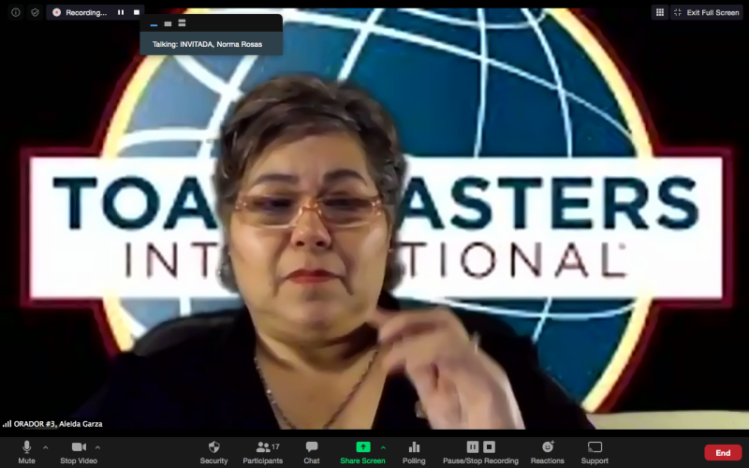This screenshot has height=468, width=749.
Task: Switch to gallery view grid icon
Action: tap(660, 12)
